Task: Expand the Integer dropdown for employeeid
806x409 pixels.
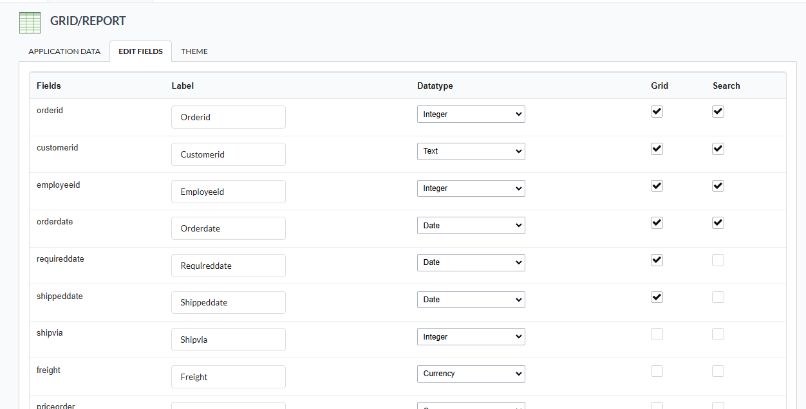Action: pos(471,188)
